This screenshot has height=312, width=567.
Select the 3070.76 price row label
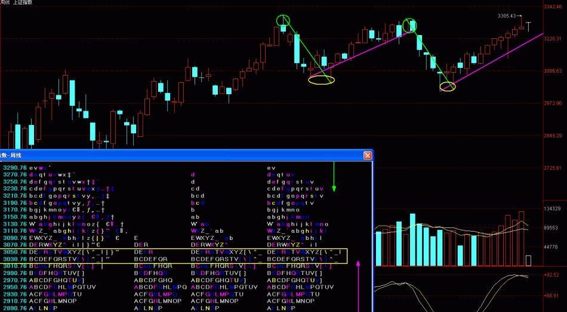[x=15, y=245]
